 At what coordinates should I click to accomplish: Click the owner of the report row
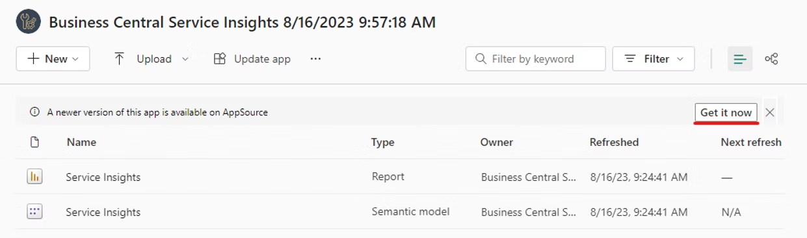[529, 177]
